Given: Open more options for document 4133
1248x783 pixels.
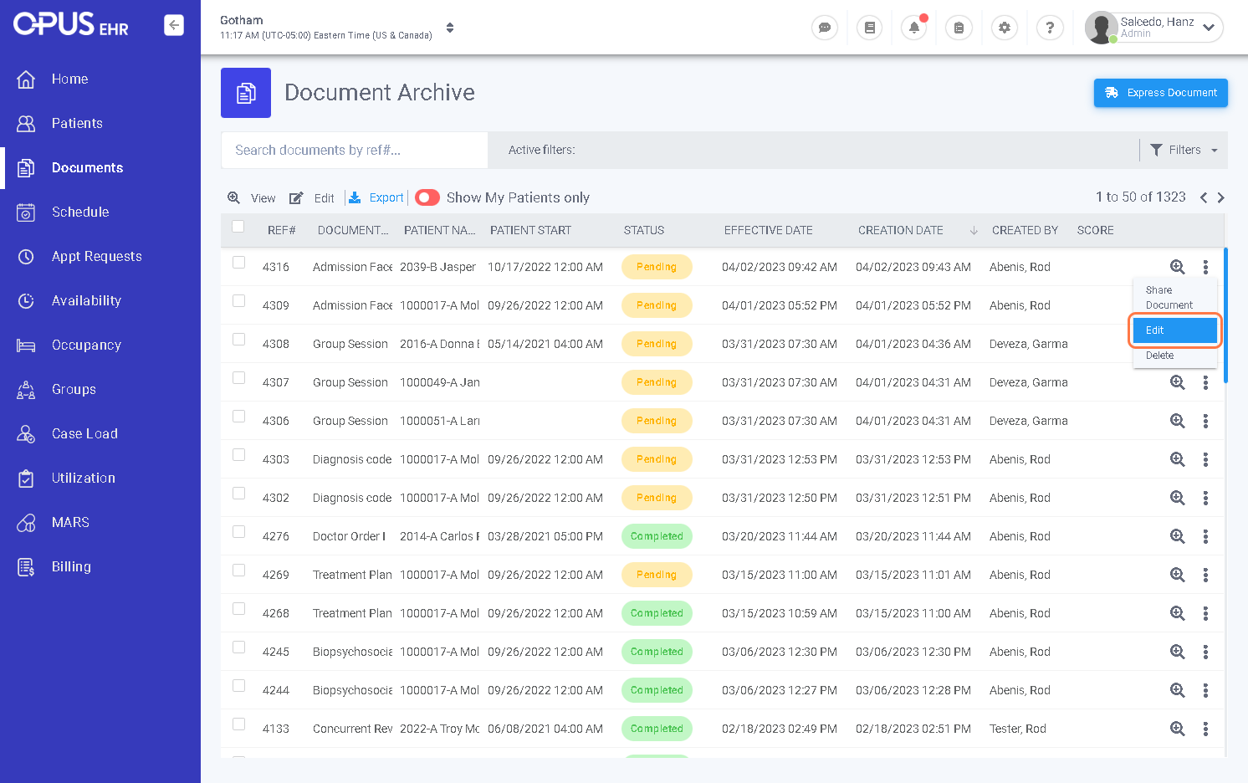Looking at the screenshot, I should (x=1205, y=729).
